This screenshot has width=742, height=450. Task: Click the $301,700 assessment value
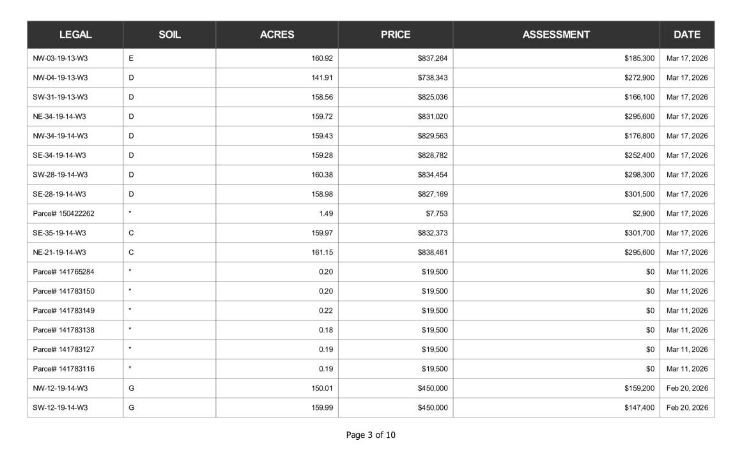point(639,233)
